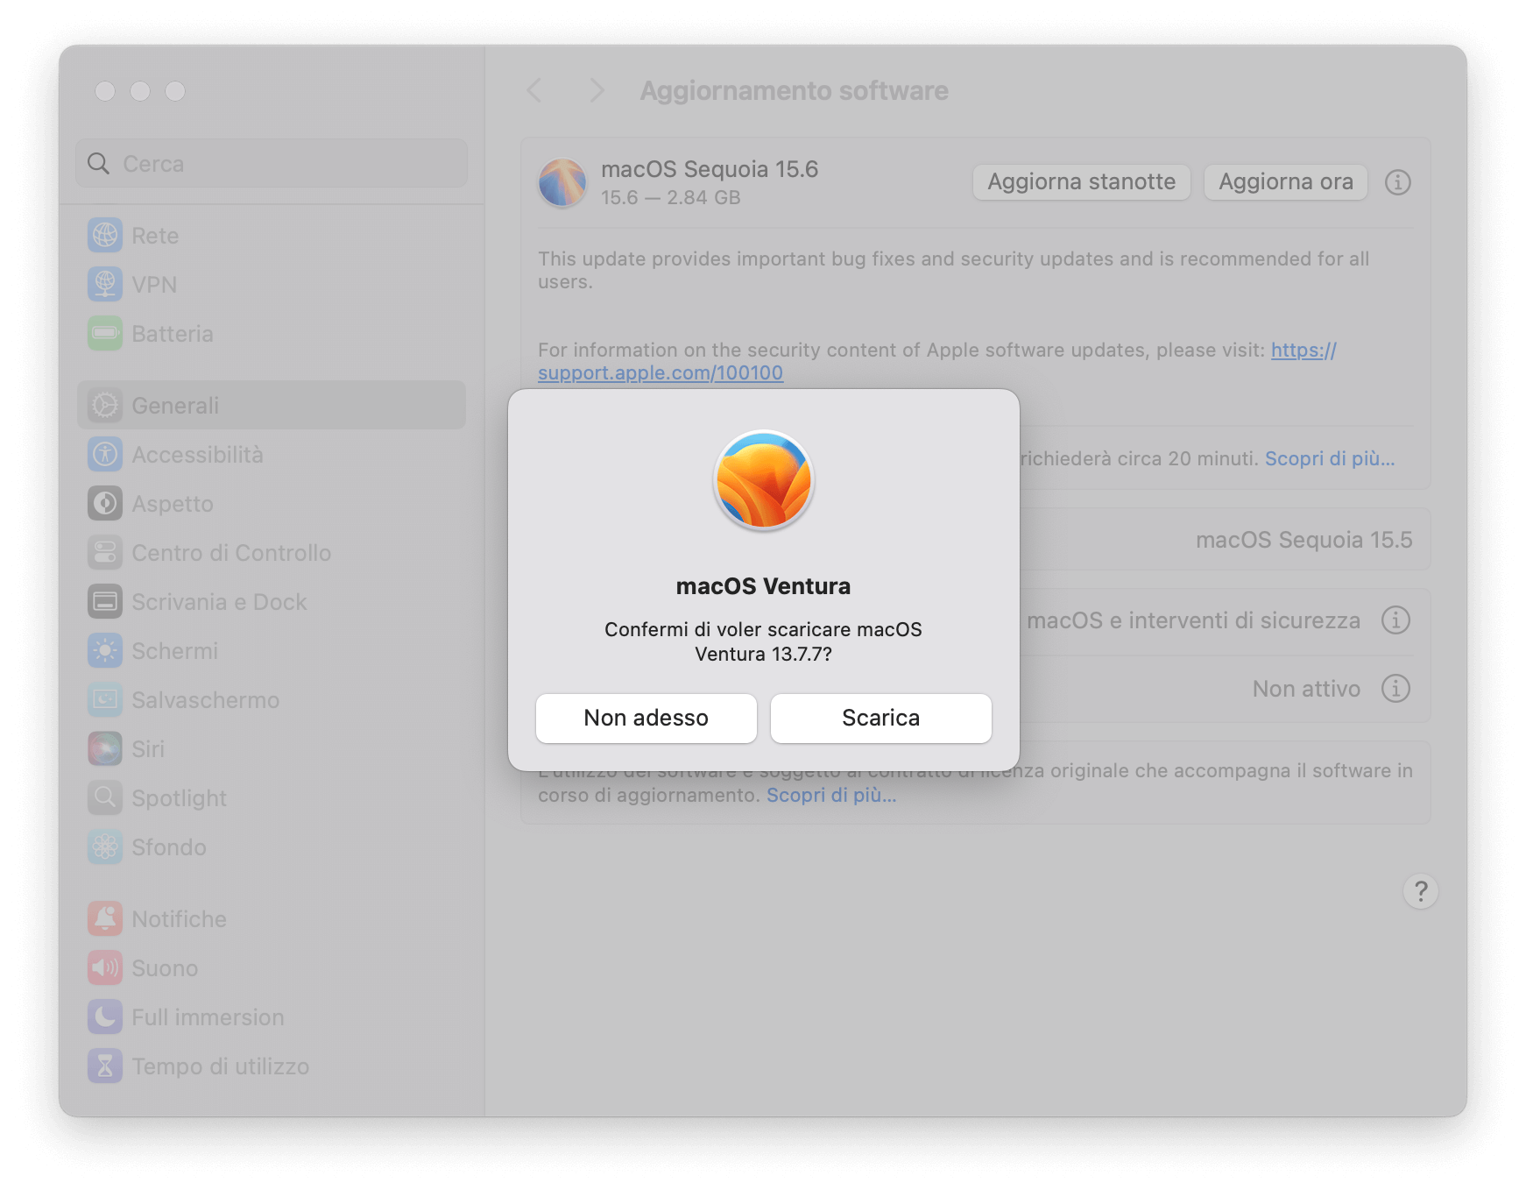
Task: Click the Salvaschermo icon
Action: click(x=105, y=700)
